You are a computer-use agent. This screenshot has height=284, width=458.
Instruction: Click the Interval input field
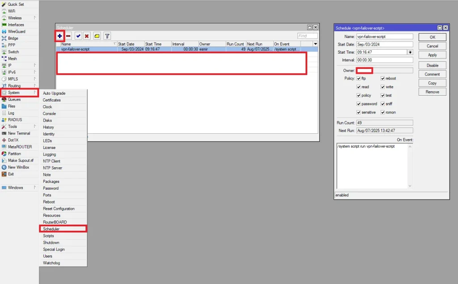pos(384,60)
